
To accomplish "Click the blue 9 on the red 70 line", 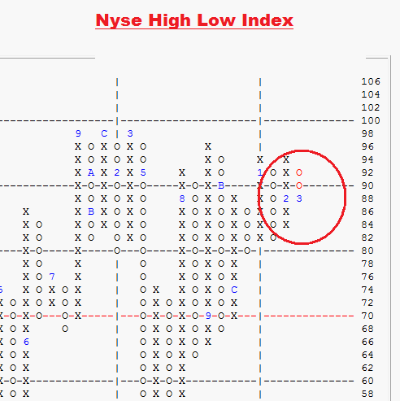I will click(208, 316).
